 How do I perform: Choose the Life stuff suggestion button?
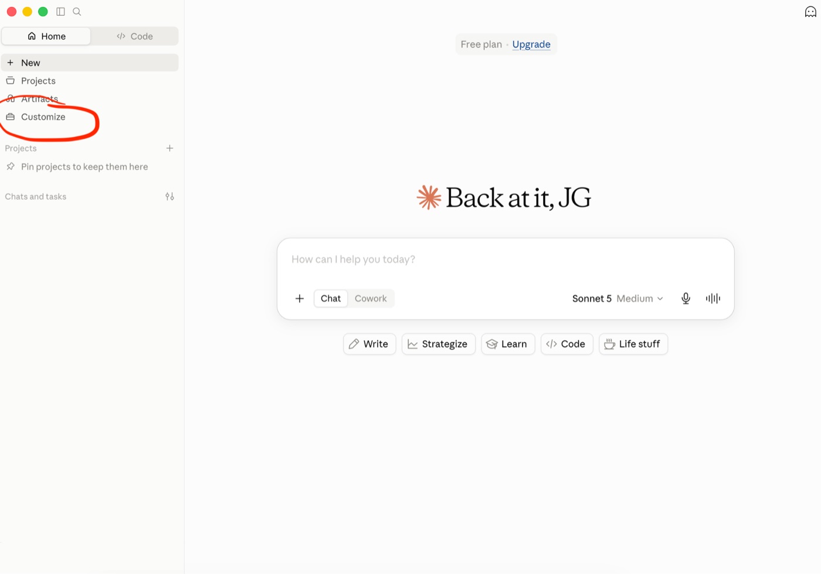click(633, 344)
